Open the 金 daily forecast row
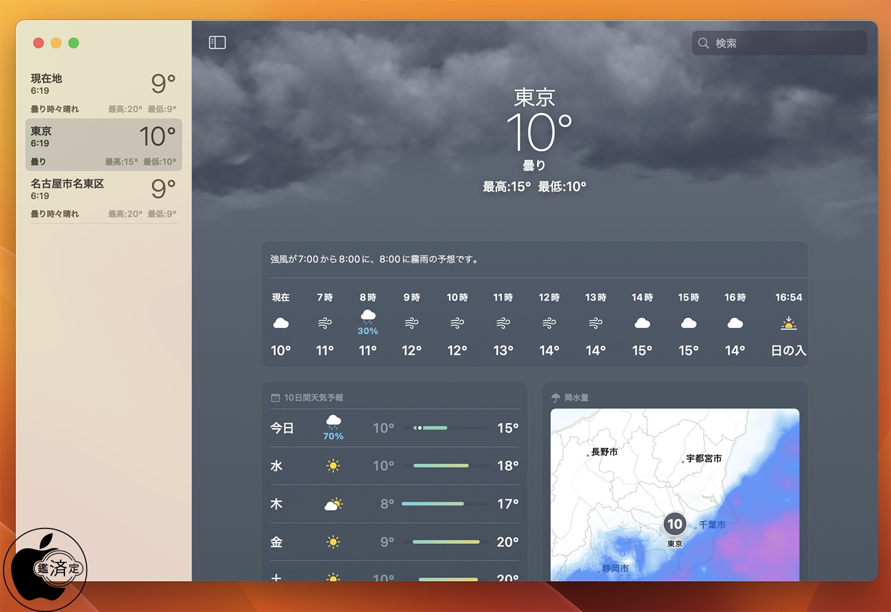Viewport: 891px width, 612px height. pos(394,542)
